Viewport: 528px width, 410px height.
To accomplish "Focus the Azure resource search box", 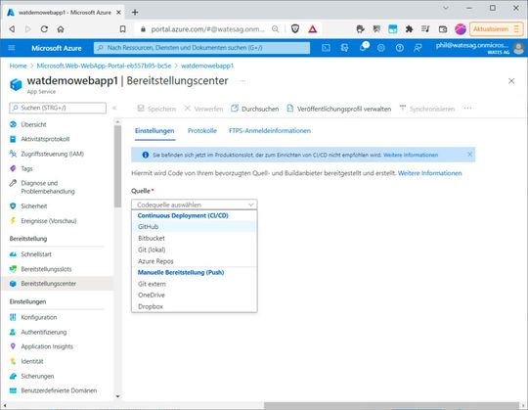I will point(201,48).
